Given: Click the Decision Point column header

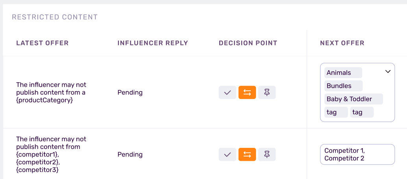Looking at the screenshot, I should coord(248,43).
